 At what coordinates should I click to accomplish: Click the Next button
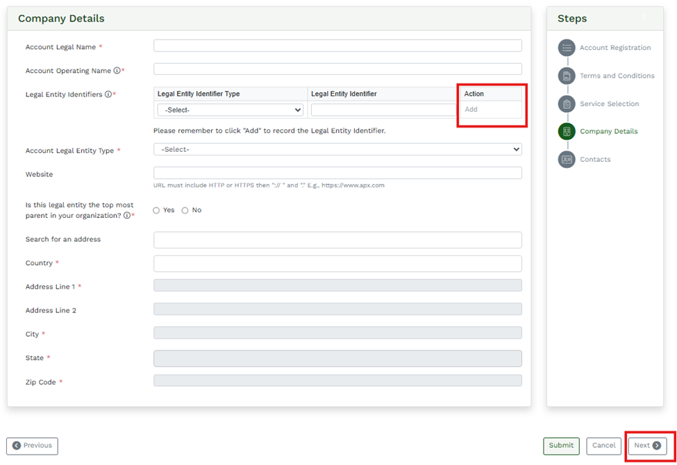pyautogui.click(x=647, y=446)
